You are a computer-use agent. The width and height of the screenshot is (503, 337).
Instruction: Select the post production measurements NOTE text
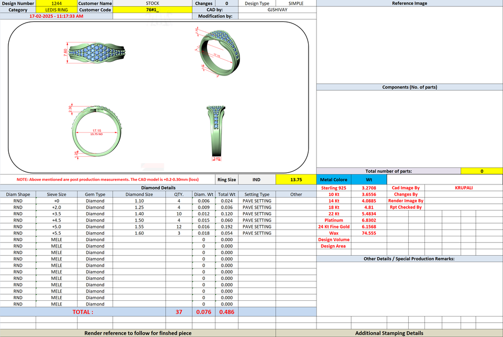pyautogui.click(x=107, y=179)
